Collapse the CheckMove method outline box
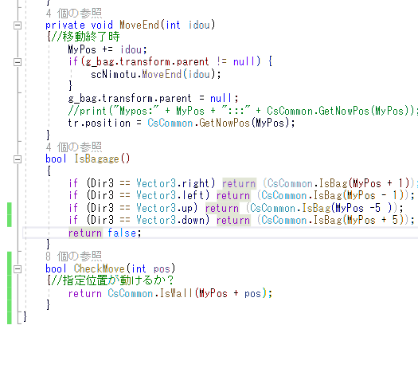 (18, 268)
